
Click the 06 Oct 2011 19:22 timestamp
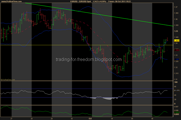click(123, 1)
